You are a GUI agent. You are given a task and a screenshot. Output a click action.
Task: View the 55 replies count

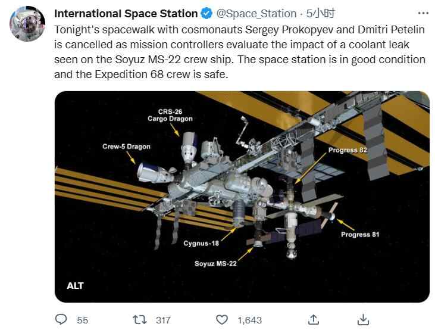(83, 320)
